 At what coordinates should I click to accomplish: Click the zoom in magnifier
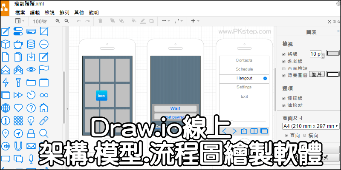(x=58, y=21)
